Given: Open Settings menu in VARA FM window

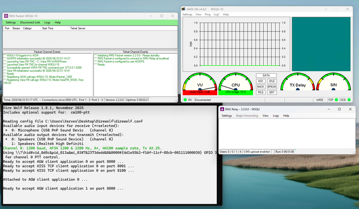Looking at the screenshot, I should tap(187, 14).
